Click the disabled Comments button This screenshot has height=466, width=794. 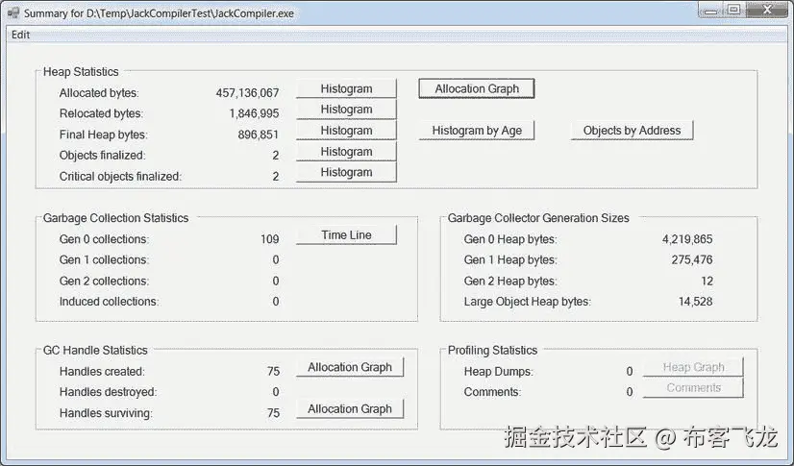click(693, 387)
